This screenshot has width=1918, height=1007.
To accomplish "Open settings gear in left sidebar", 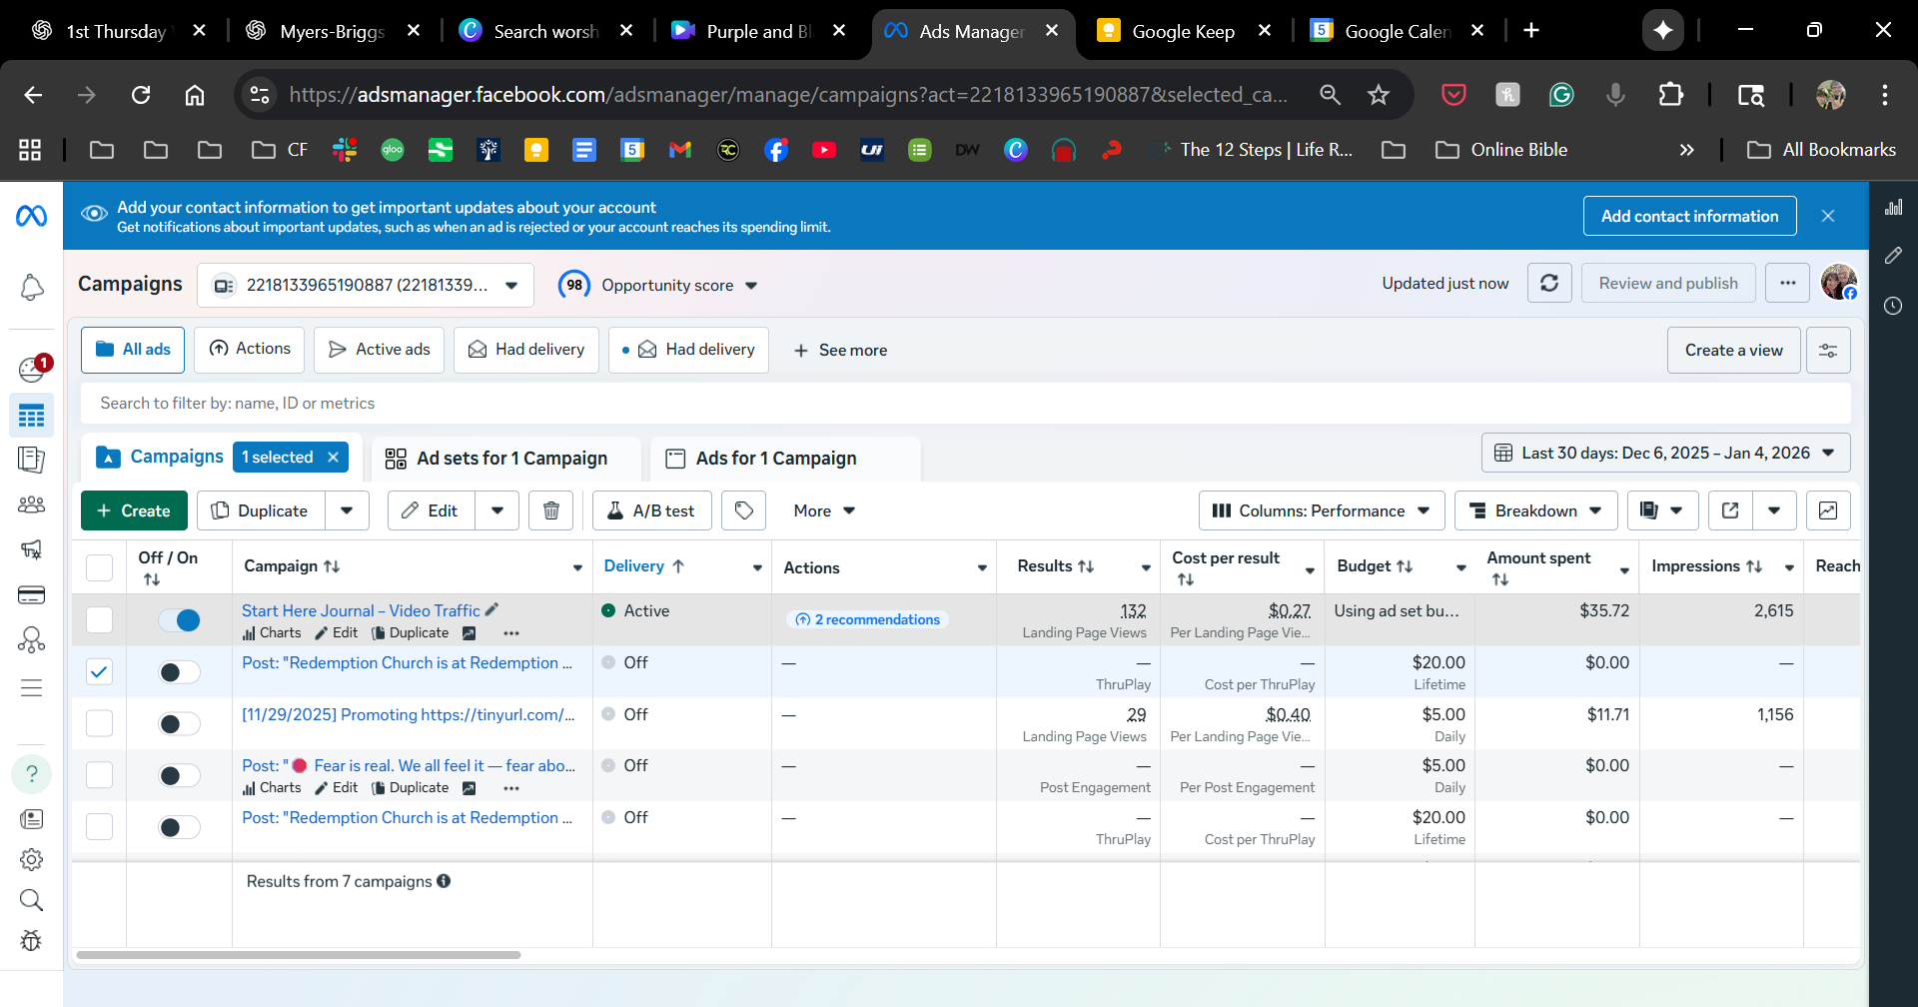I will coord(32,859).
